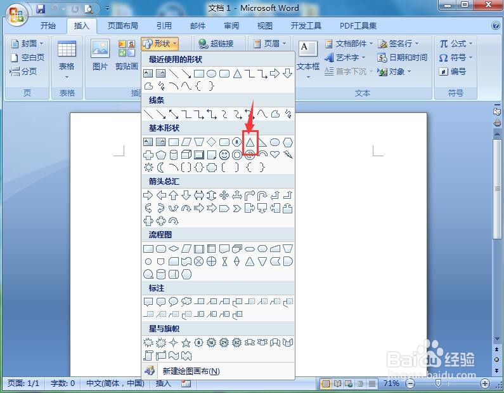Expand the 形状 shapes dropdown
The height and width of the screenshot is (393, 504).
(x=160, y=43)
